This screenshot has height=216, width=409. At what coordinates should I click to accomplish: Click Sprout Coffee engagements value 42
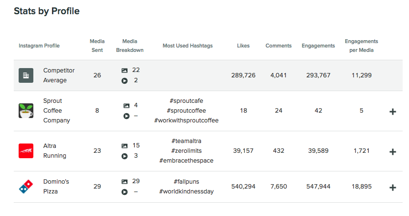(x=318, y=111)
